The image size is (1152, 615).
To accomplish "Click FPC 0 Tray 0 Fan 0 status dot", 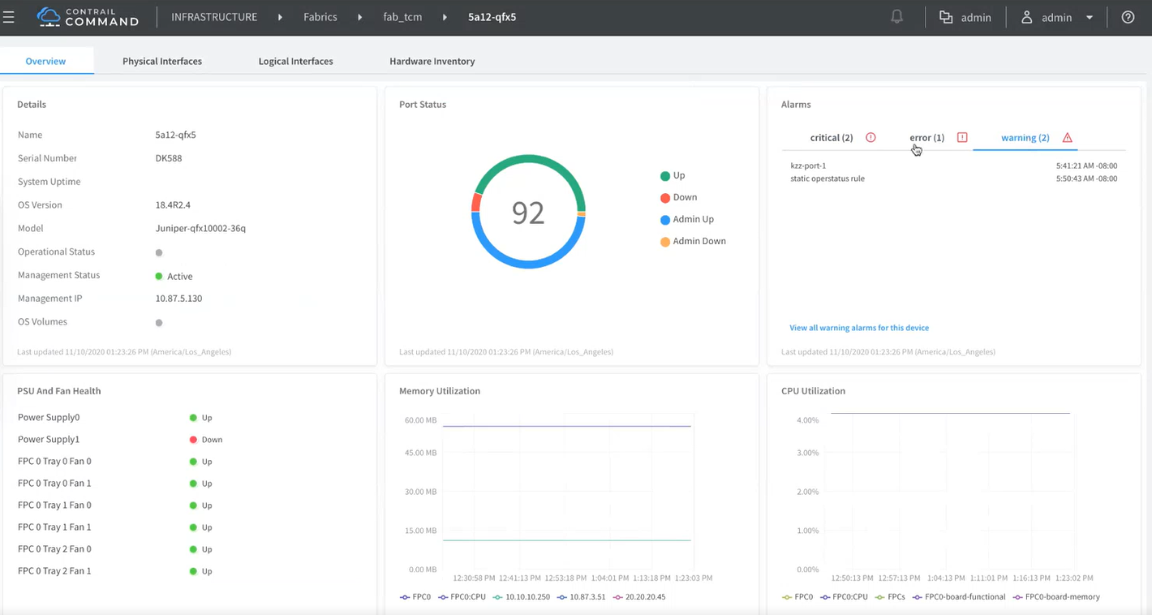I will coord(193,462).
